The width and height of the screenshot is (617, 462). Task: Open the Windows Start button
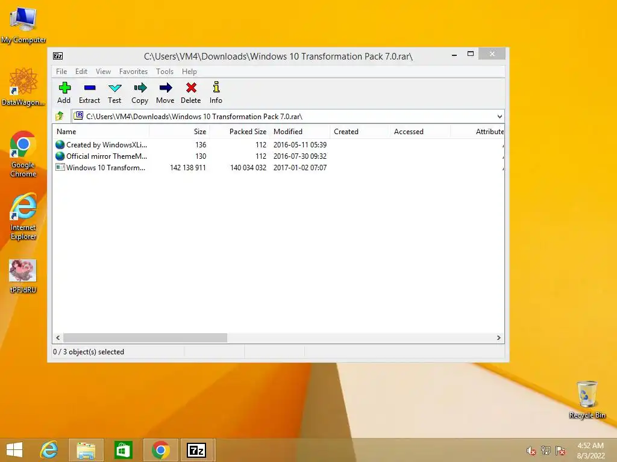[14, 450]
